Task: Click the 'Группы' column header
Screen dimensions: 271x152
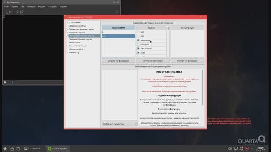Action: click(x=152, y=28)
